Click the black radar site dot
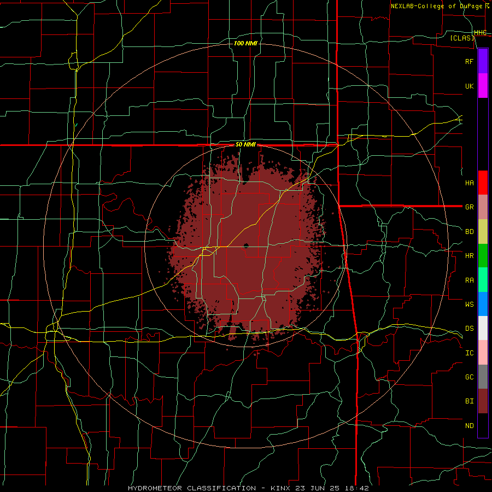 click(246, 245)
